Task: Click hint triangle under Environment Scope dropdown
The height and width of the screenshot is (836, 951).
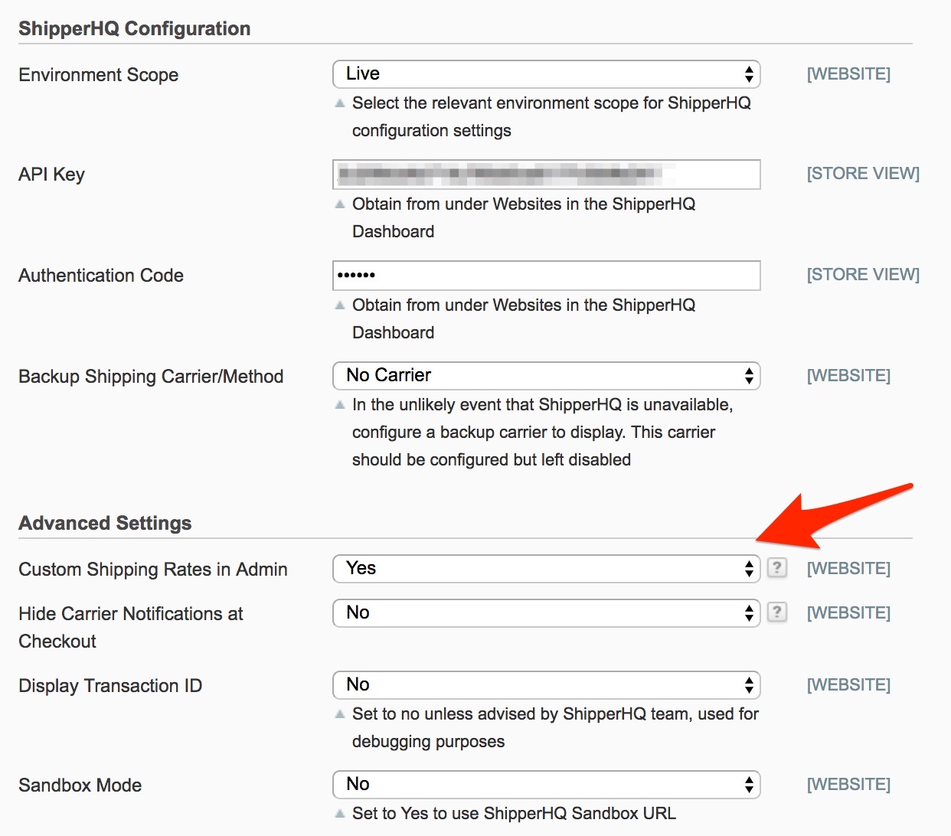Action: point(340,103)
